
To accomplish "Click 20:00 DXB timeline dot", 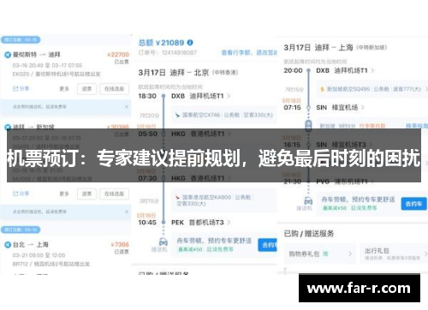I will [x=308, y=70].
